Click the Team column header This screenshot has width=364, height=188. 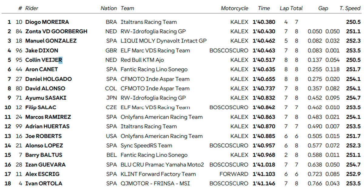click(x=127, y=8)
